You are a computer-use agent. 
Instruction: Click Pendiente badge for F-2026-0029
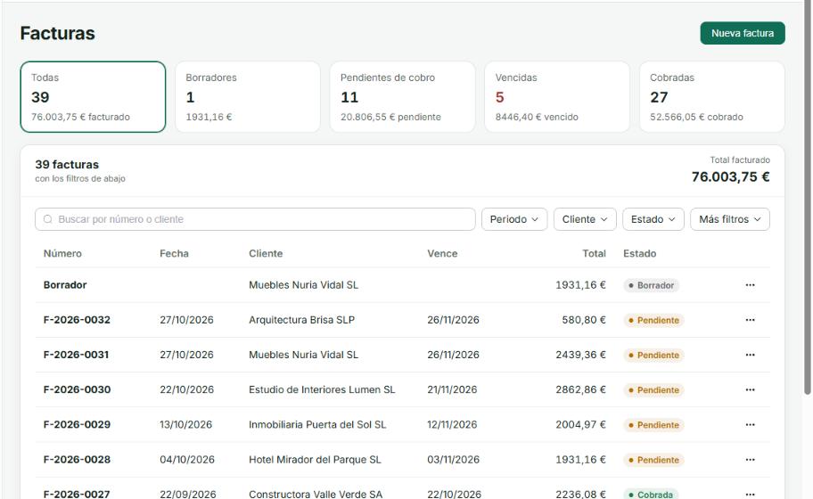tap(653, 425)
